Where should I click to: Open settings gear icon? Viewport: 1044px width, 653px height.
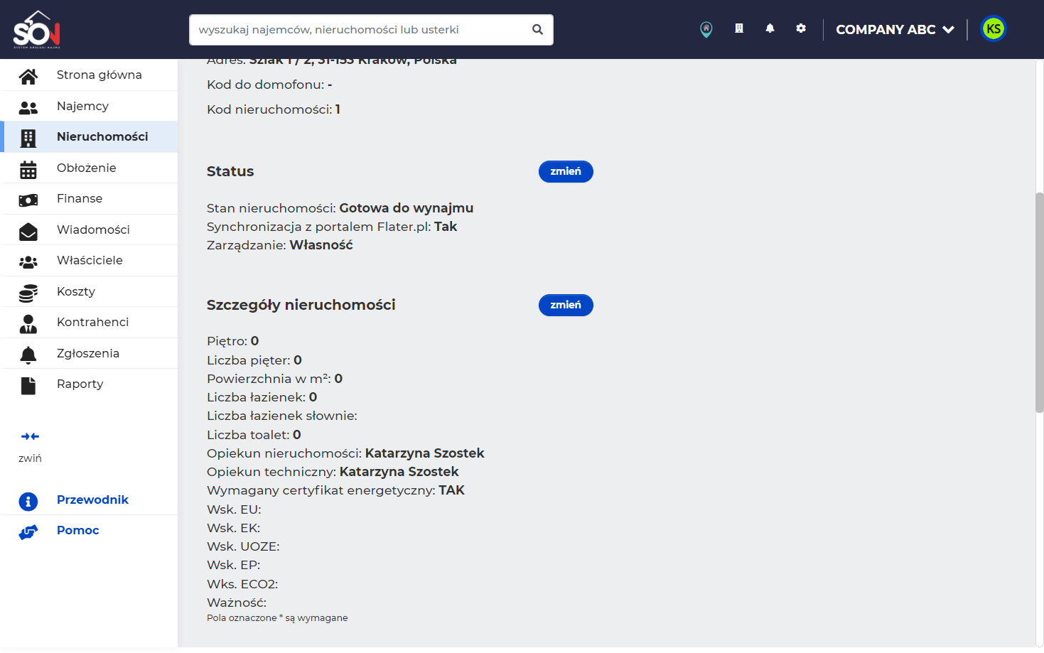pos(801,28)
